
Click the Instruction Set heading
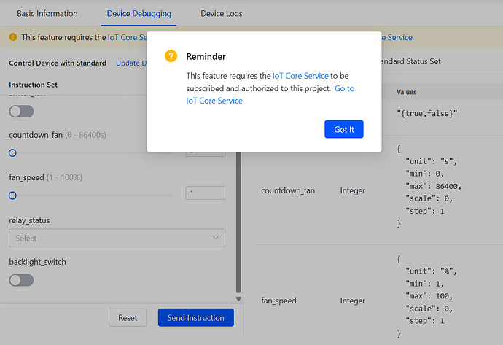pyautogui.click(x=33, y=85)
